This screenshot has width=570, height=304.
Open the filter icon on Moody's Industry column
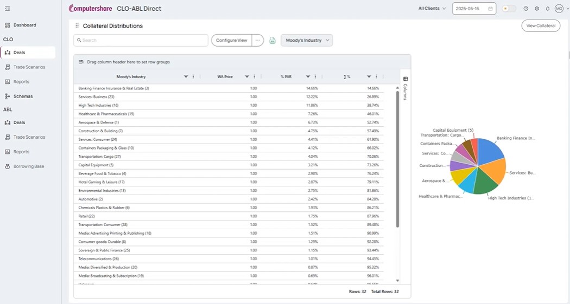[x=186, y=77]
